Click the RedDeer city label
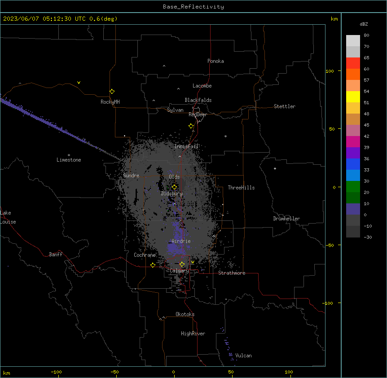The height and width of the screenshot is (378, 387). tap(198, 114)
